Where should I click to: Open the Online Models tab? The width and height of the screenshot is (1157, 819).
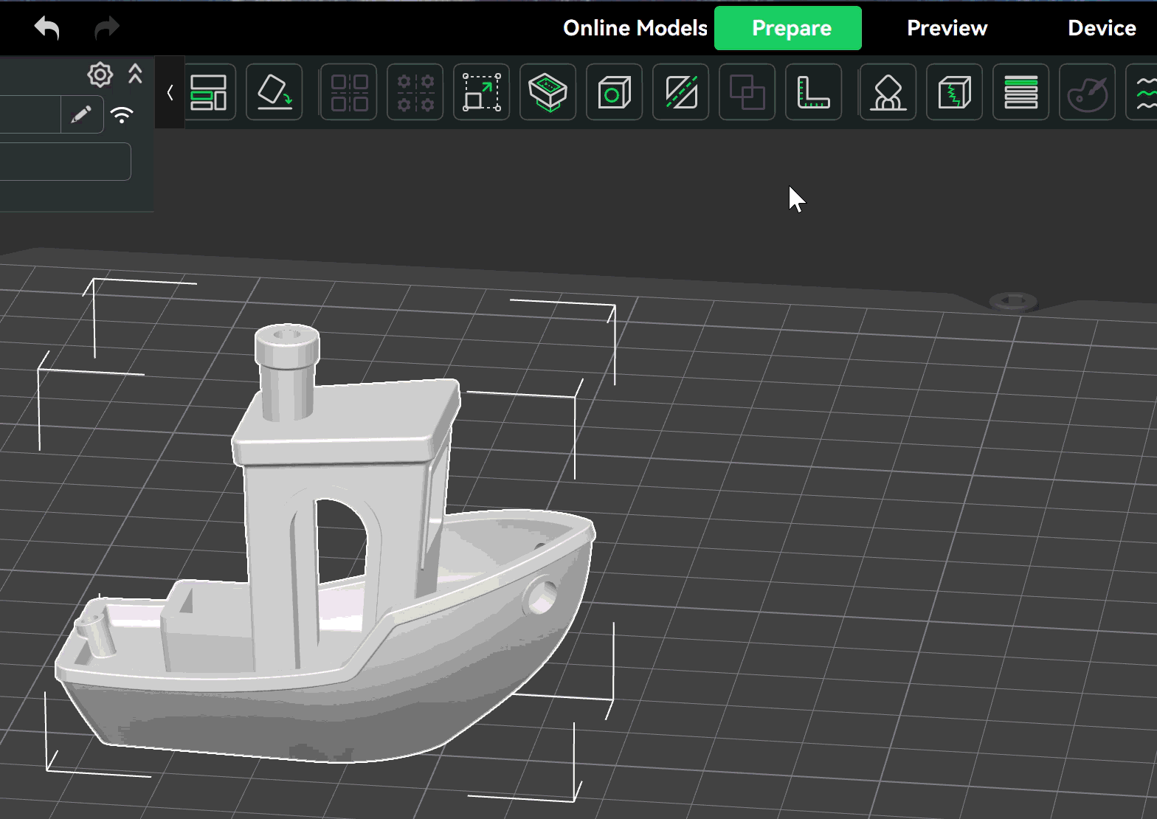[635, 28]
